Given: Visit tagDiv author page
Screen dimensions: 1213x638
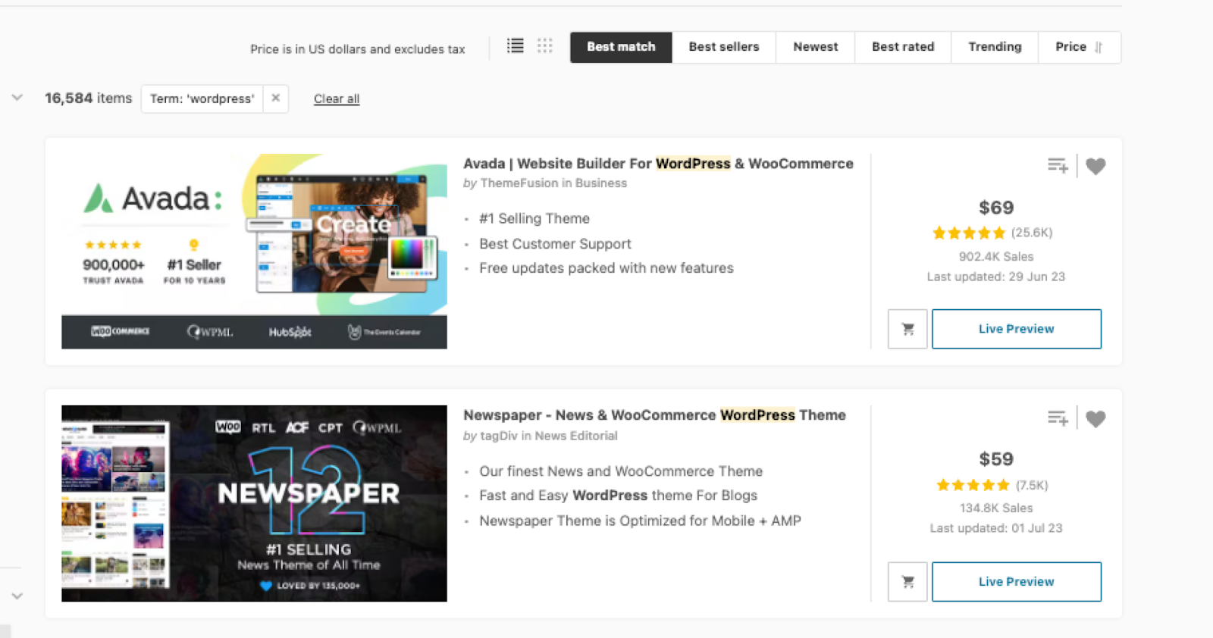Looking at the screenshot, I should coord(499,436).
